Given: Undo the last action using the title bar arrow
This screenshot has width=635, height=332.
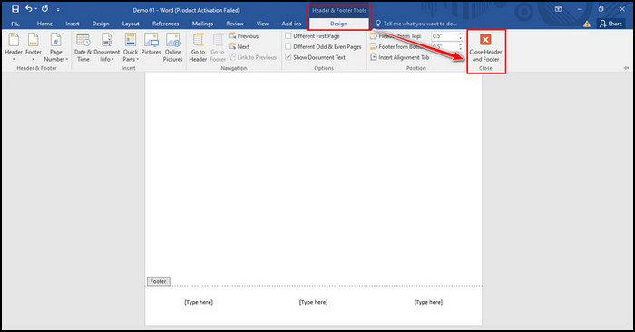Looking at the screenshot, I should (29, 9).
